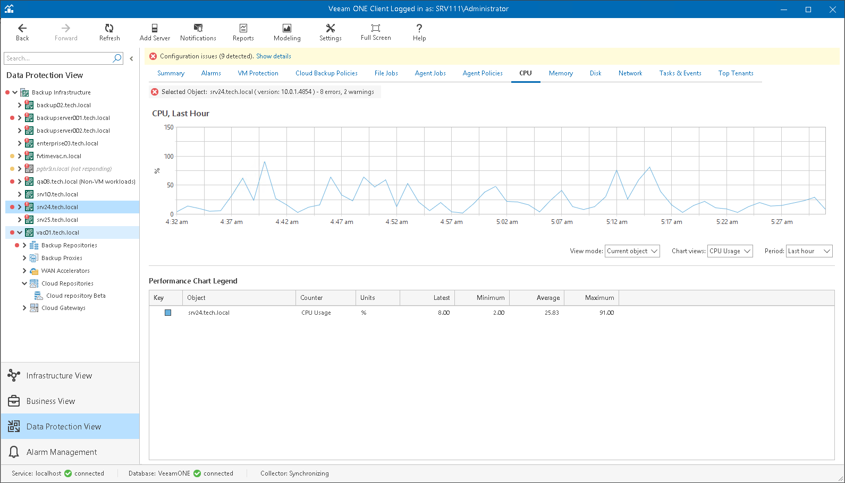Click the Backup Proxies node icon

pyautogui.click(x=34, y=258)
